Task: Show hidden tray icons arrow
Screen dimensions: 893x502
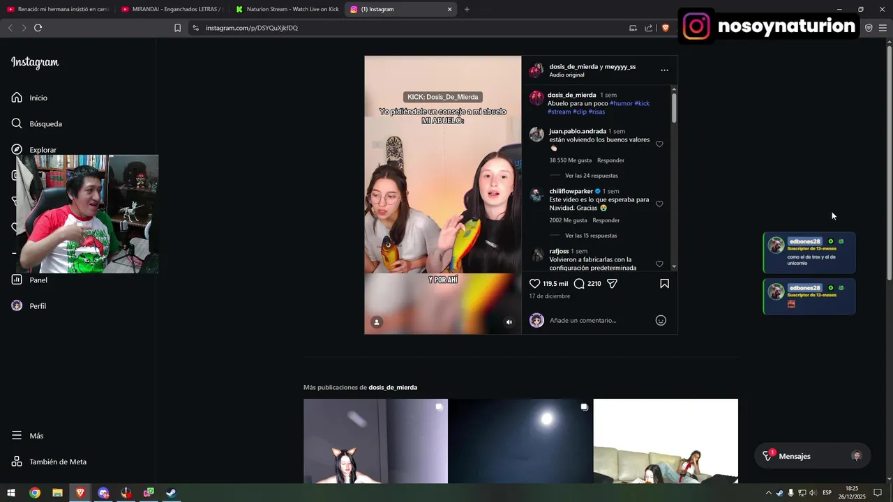Action: 769,493
